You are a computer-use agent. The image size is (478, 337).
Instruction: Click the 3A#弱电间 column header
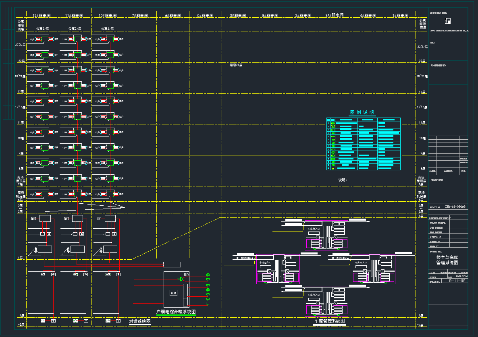click(x=334, y=16)
